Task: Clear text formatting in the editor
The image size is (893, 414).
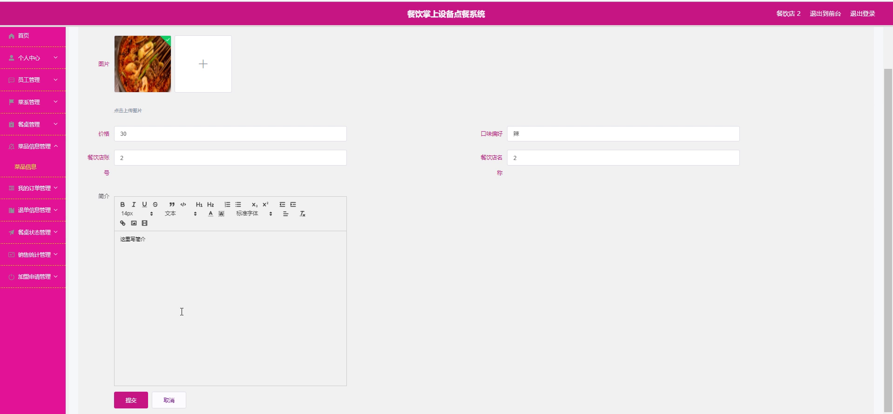Action: pyautogui.click(x=302, y=214)
